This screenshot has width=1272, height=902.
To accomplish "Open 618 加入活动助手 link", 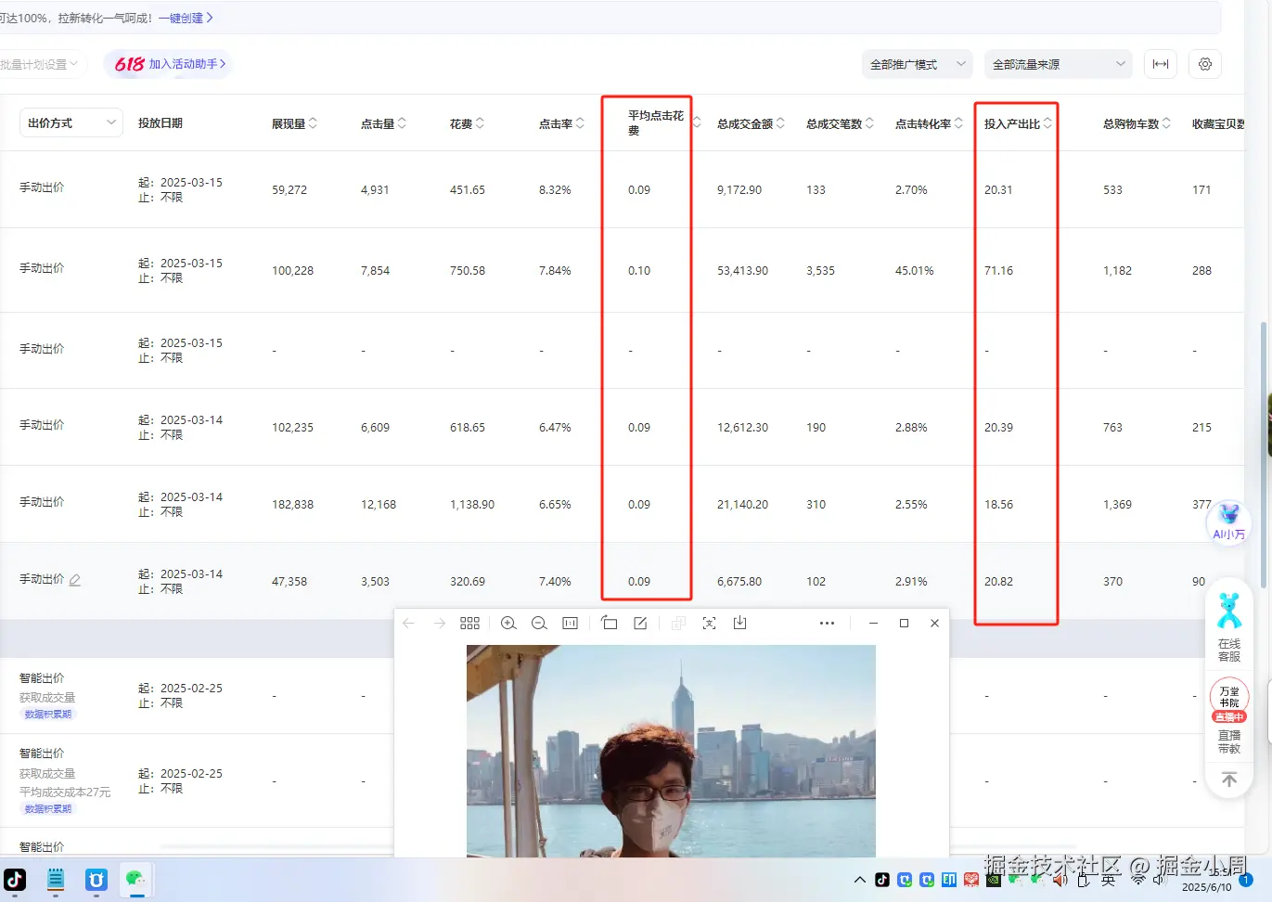I will [168, 64].
